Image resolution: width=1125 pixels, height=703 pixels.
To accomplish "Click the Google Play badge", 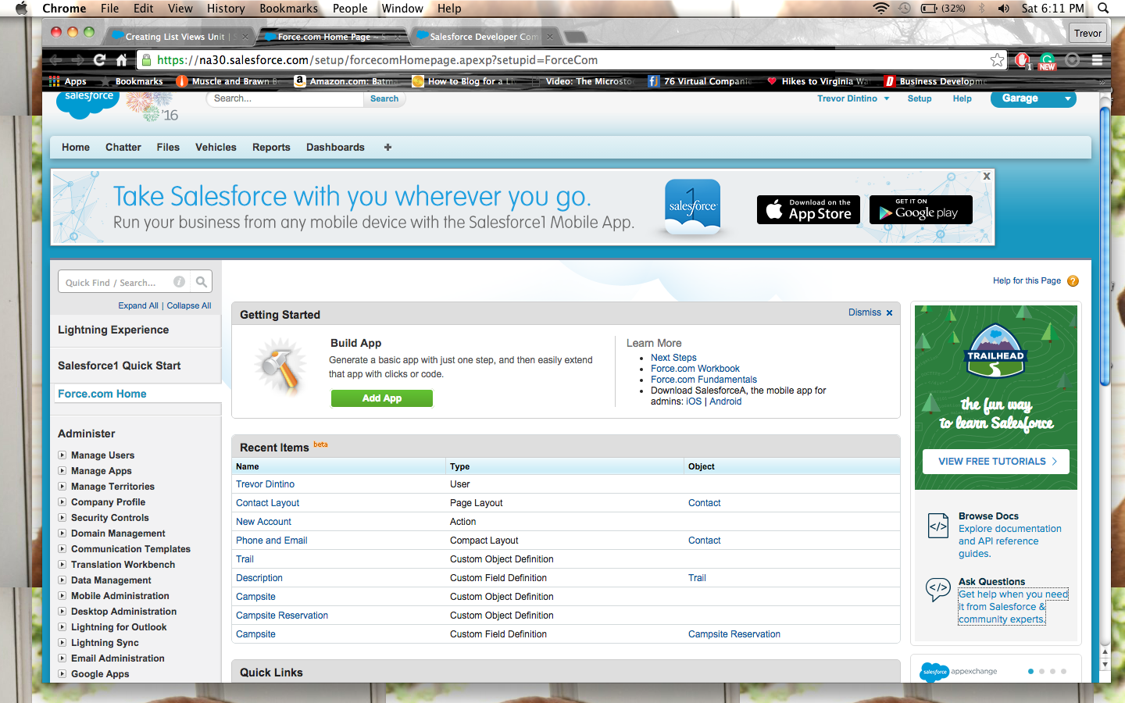I will [x=921, y=209].
